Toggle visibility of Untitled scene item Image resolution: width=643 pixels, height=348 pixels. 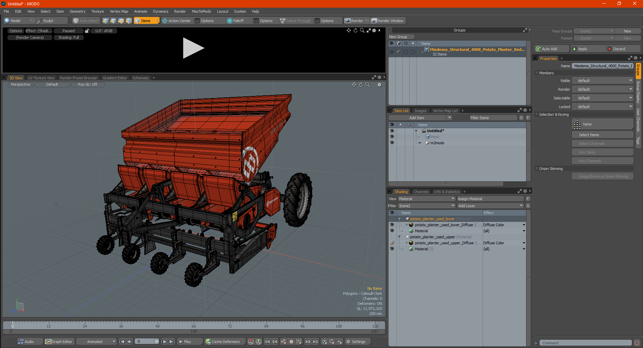pyautogui.click(x=392, y=131)
